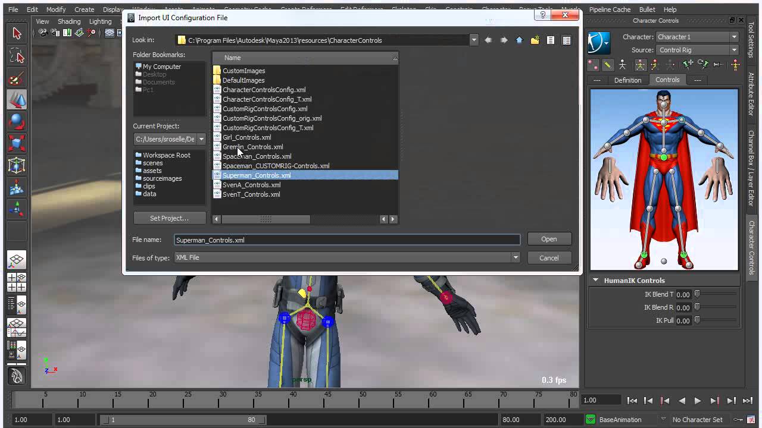Select the Paint Selection tool
Screen dimensions: 762x428
pyautogui.click(x=17, y=78)
